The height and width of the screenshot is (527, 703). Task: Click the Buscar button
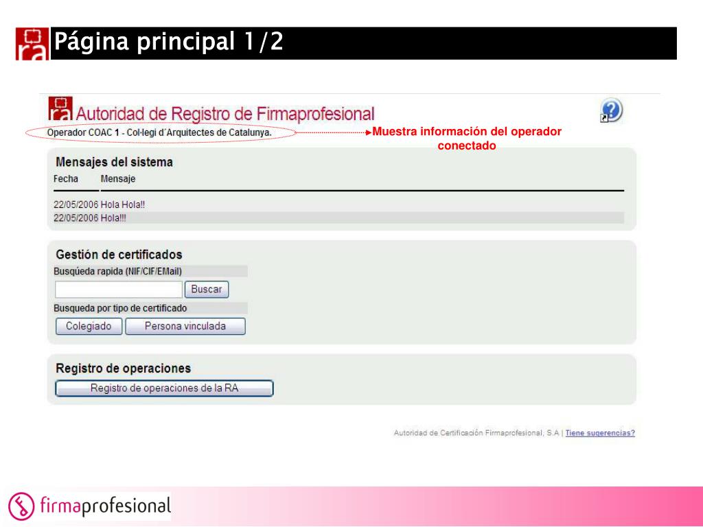(207, 290)
